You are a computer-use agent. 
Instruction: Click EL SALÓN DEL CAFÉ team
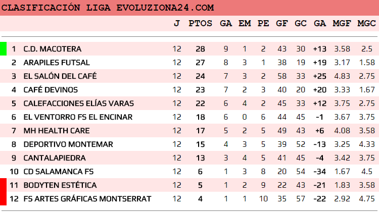(x=60, y=76)
